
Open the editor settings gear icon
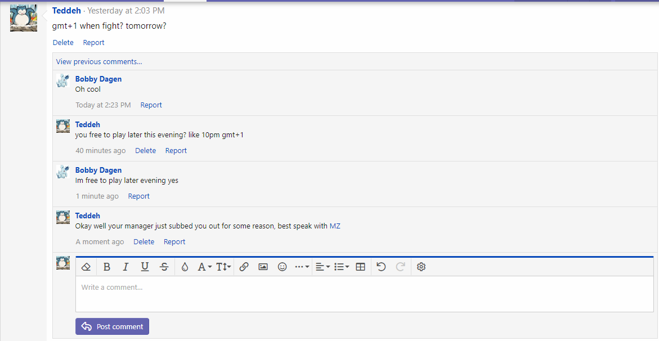(421, 267)
